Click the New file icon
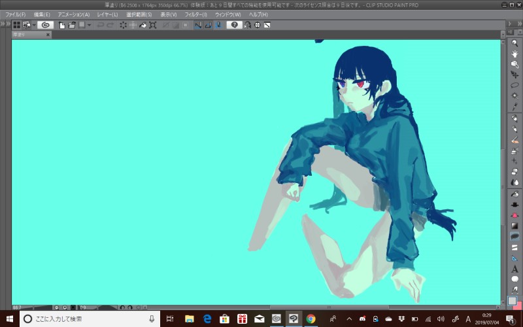Image resolution: width=523 pixels, height=327 pixels. coord(61,25)
